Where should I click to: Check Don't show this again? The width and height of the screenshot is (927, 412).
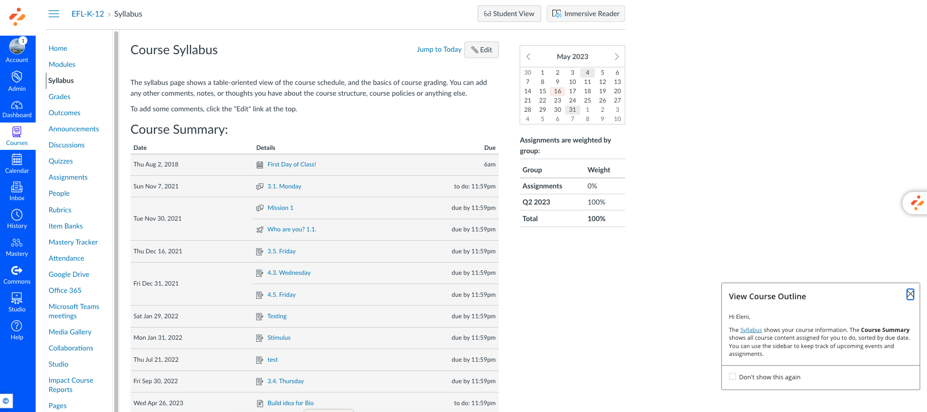(733, 376)
